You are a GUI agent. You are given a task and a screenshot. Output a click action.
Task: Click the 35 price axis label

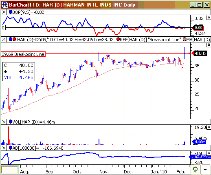197,66
